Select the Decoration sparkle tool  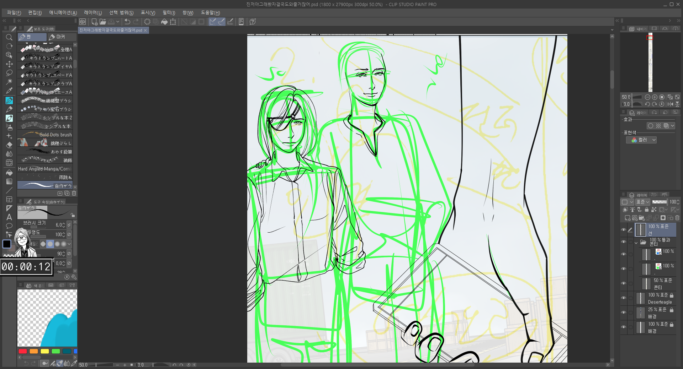pyautogui.click(x=9, y=136)
